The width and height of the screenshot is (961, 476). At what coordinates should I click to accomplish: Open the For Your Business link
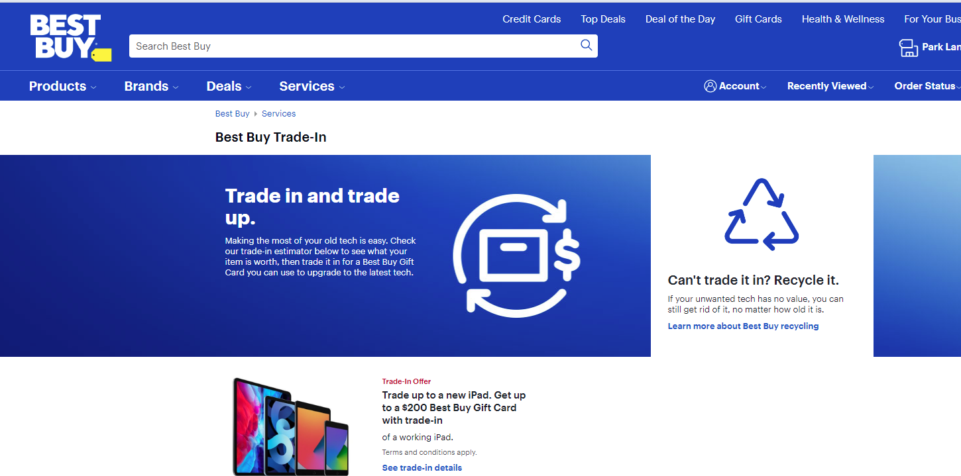point(933,19)
